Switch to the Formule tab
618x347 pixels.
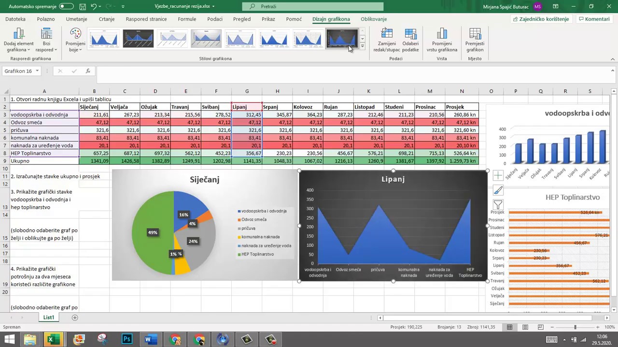187,19
